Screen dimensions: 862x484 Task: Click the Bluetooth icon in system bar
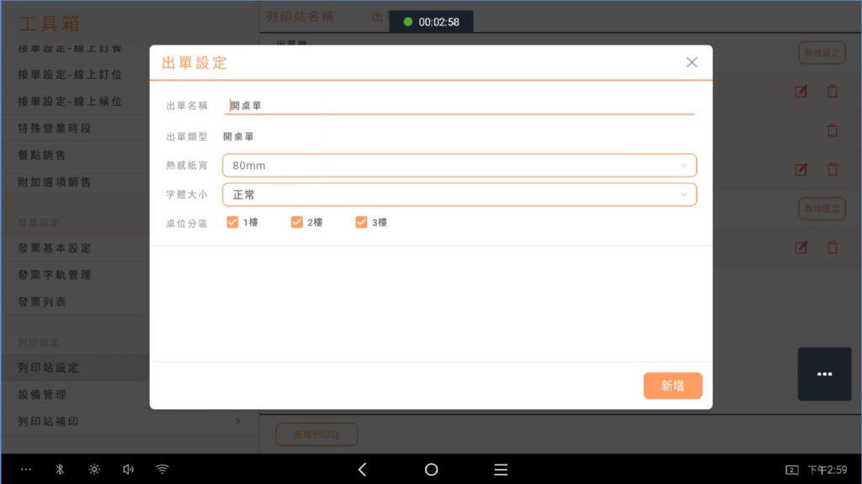pyautogui.click(x=60, y=470)
